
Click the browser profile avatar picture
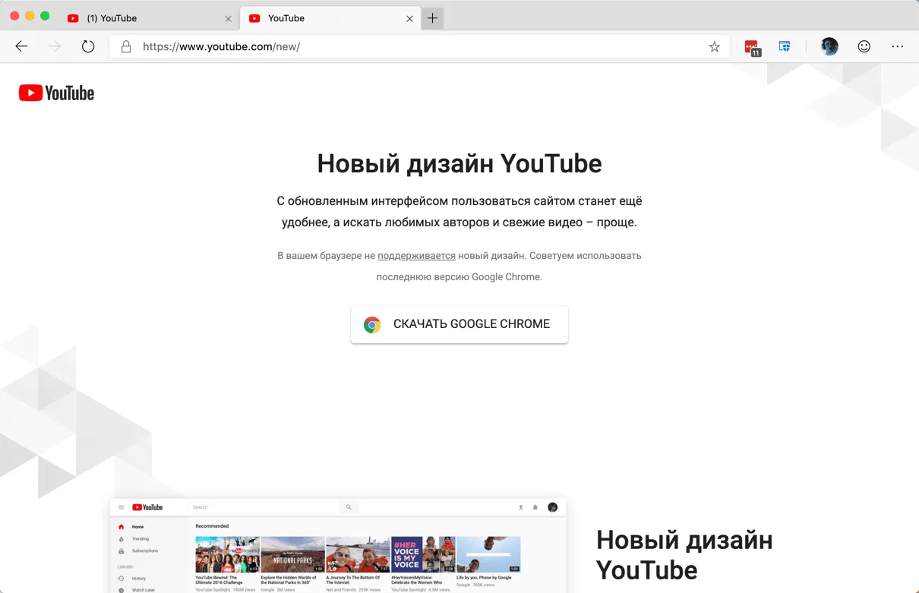[829, 46]
